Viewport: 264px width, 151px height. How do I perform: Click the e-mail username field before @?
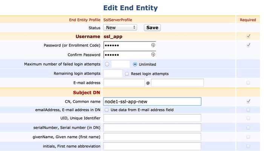click(124, 83)
